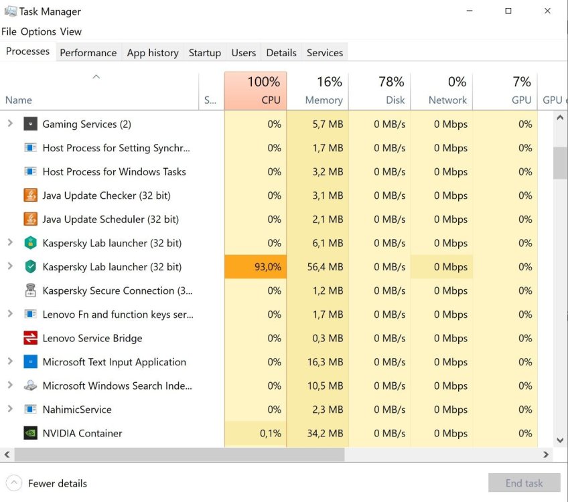Image resolution: width=568 pixels, height=502 pixels.
Task: Sort by the Name column header
Action: pos(99,90)
